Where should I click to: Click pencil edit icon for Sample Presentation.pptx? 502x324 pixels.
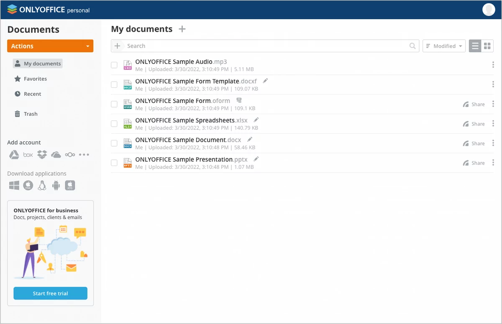(256, 159)
